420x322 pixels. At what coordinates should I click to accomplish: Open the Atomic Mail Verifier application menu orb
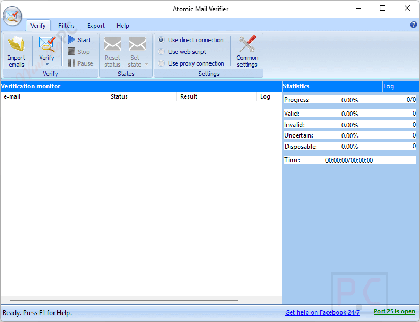pos(12,16)
